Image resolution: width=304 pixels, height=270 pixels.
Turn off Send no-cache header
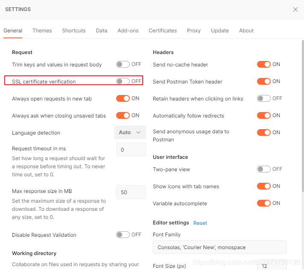(x=264, y=64)
